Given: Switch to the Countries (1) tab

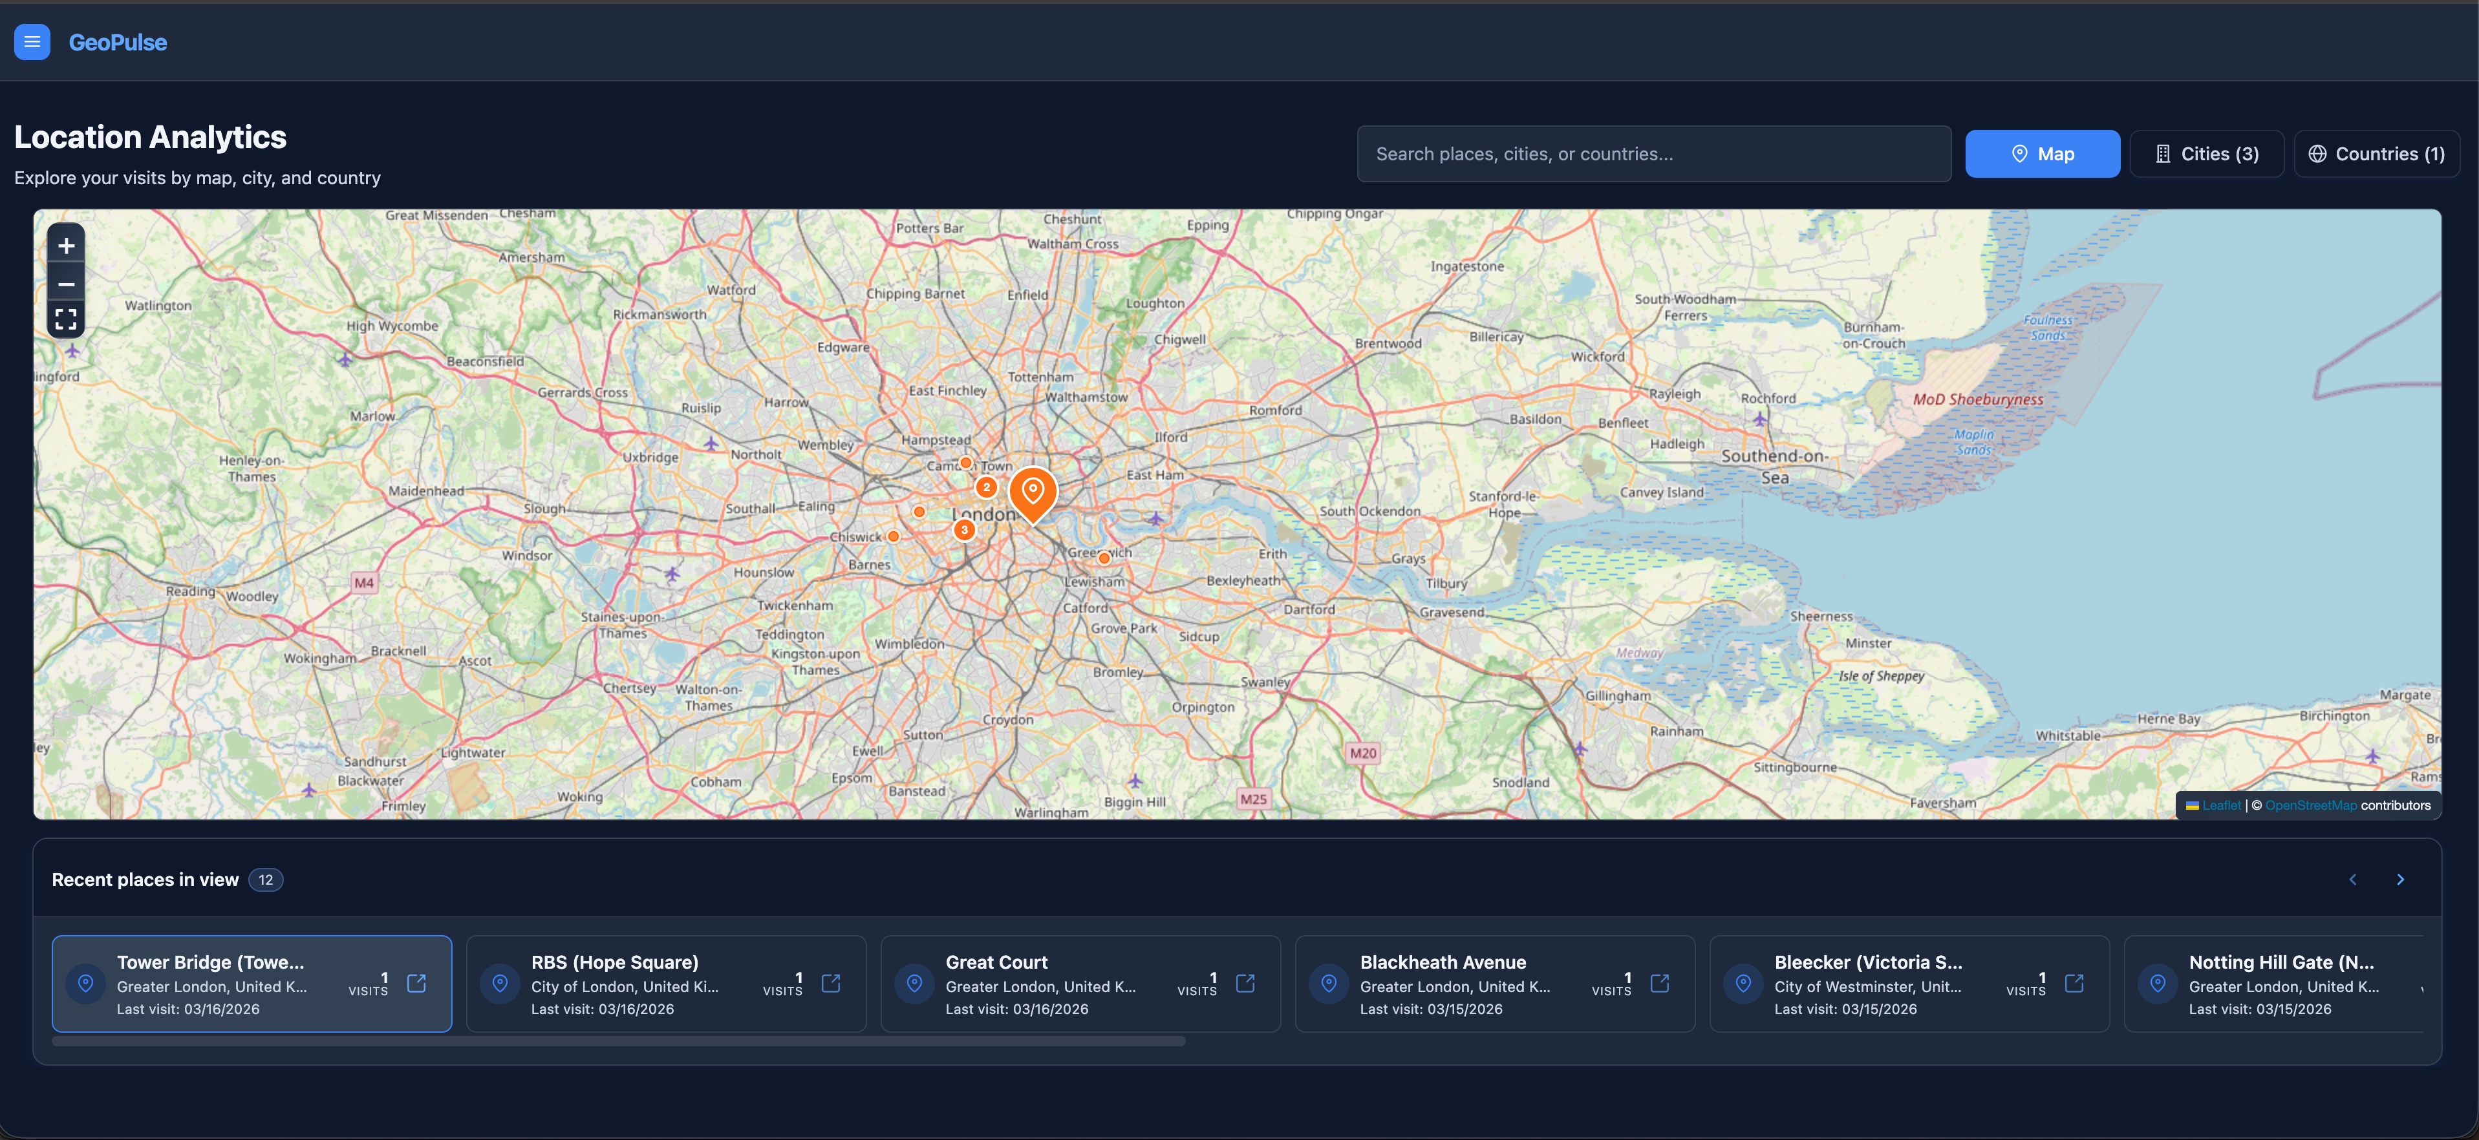Looking at the screenshot, I should point(2376,154).
